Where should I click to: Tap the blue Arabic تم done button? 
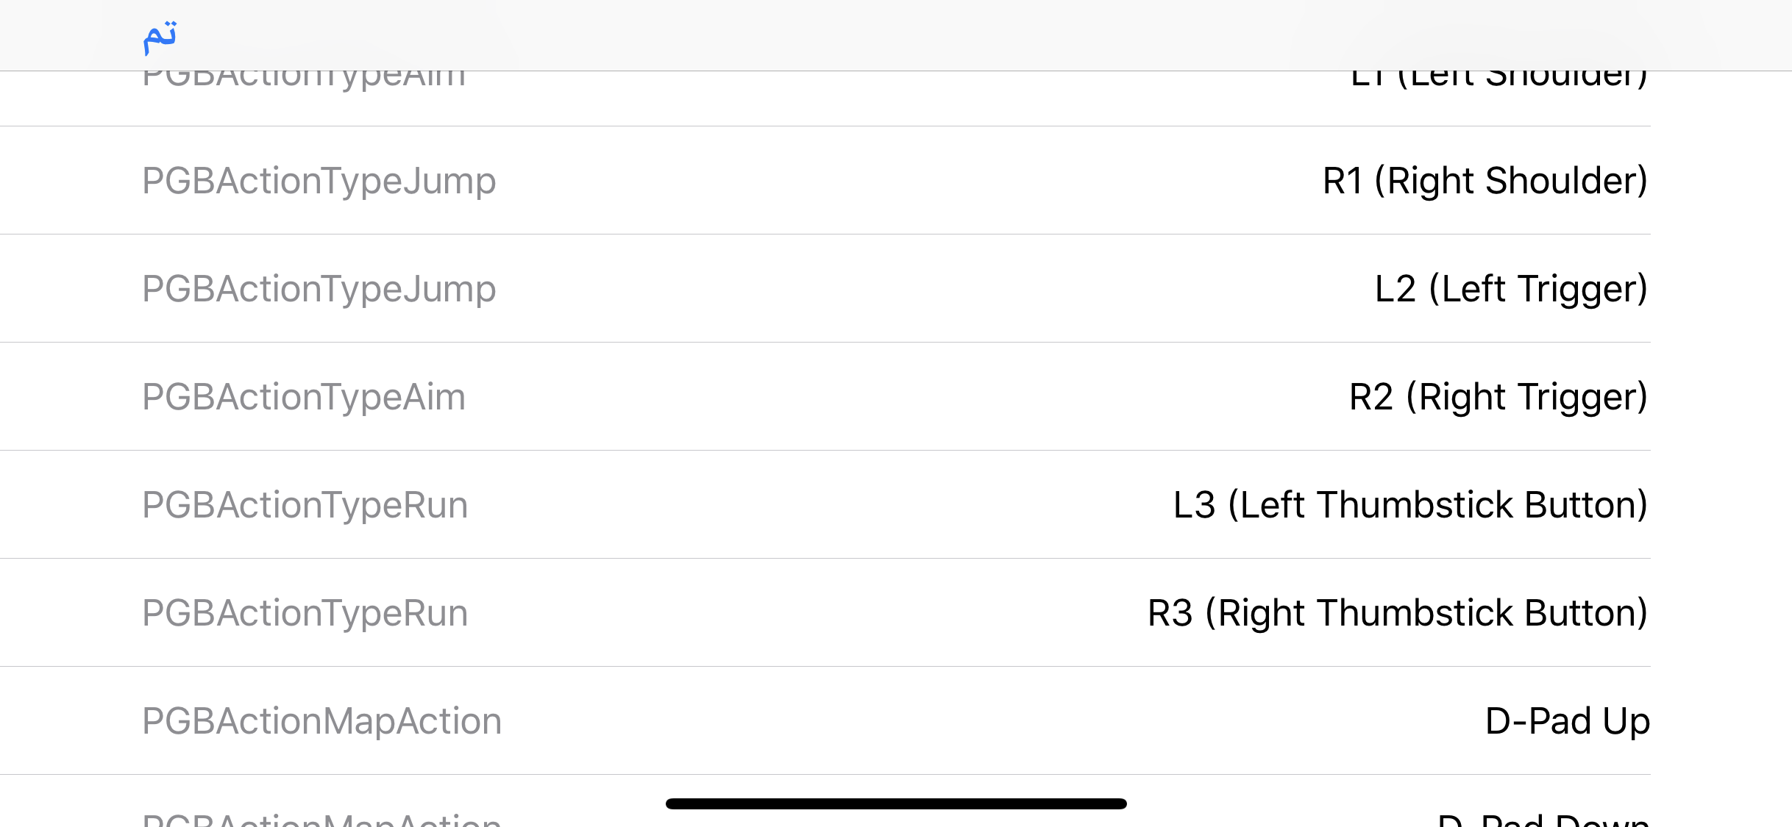coord(160,37)
